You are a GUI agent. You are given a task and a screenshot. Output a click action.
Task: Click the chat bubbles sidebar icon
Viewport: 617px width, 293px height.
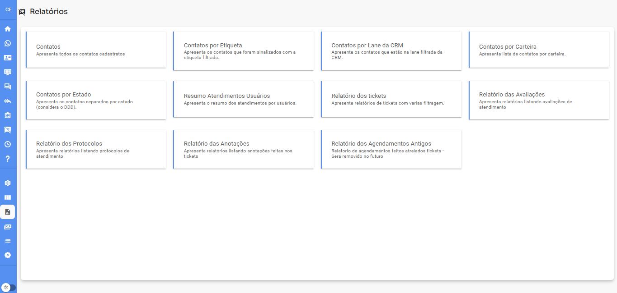[8, 87]
